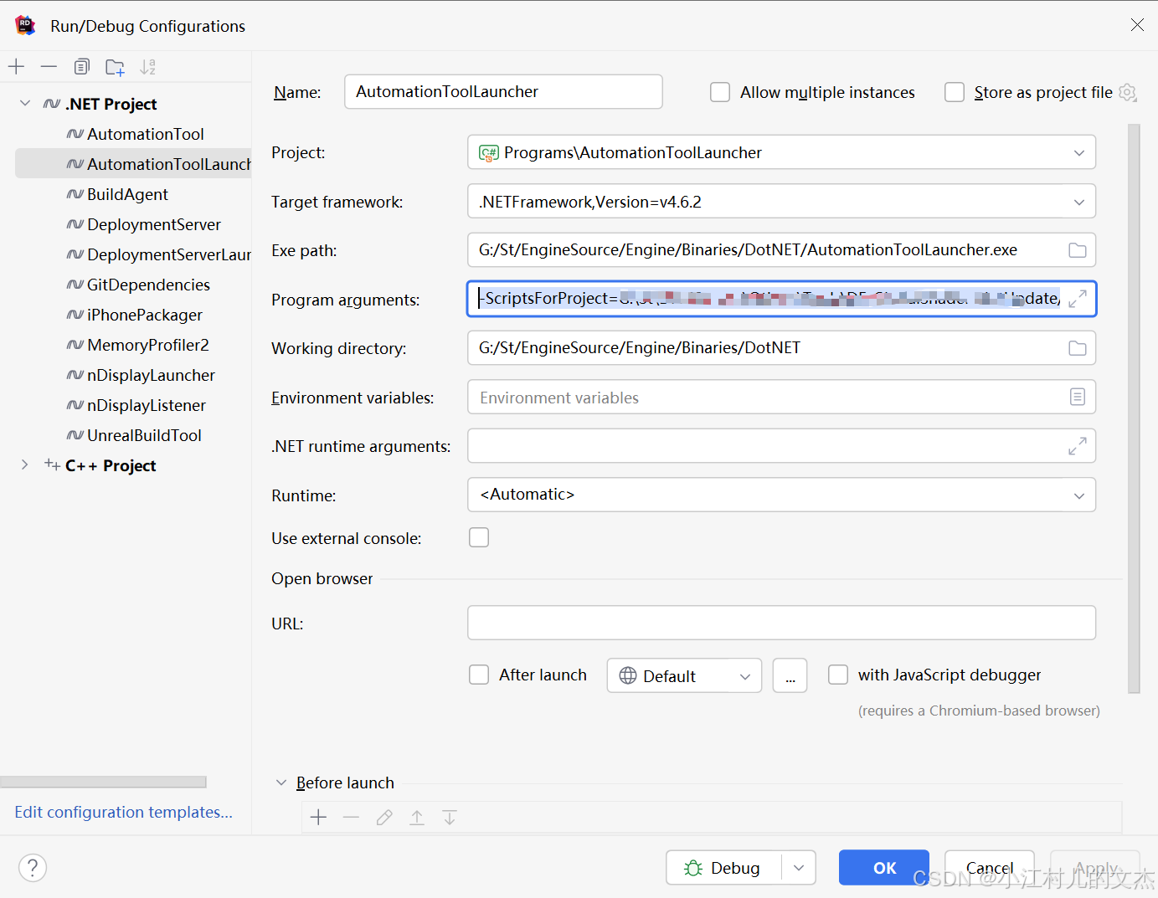Open the help question mark button
This screenshot has height=898, width=1158.
click(33, 867)
